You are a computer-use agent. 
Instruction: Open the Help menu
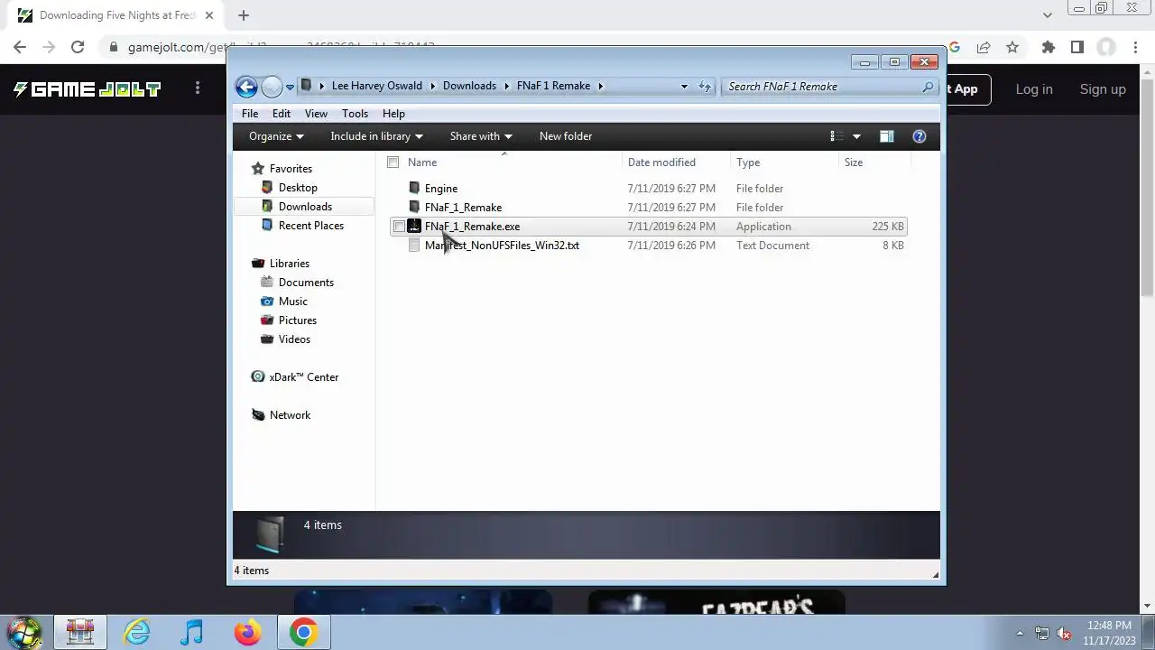tap(393, 114)
